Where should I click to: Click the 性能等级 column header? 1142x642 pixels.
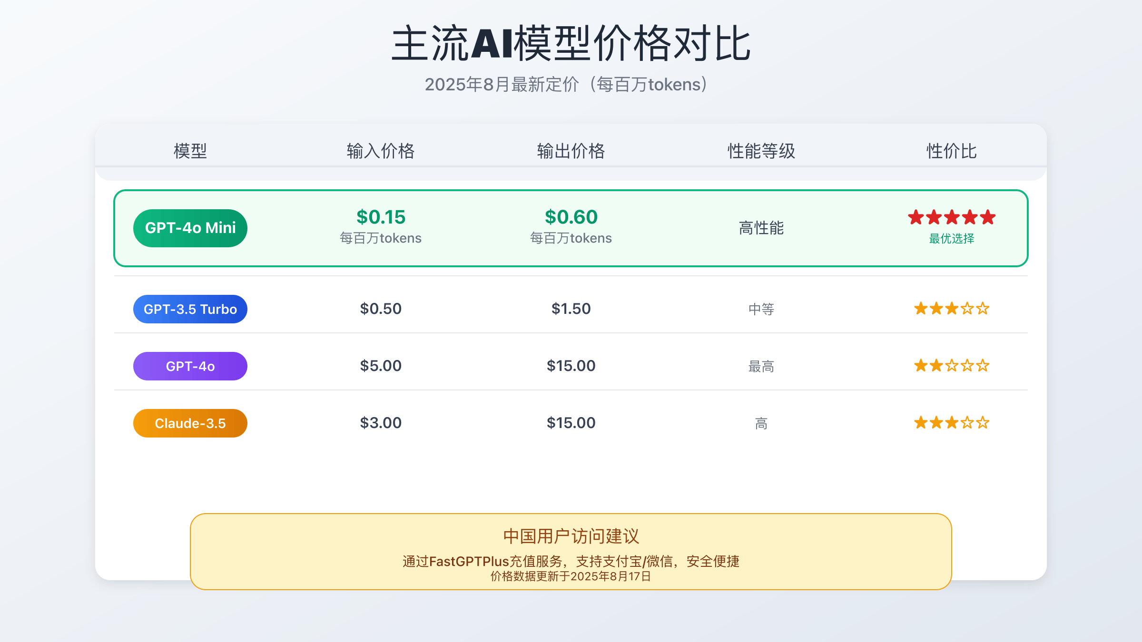click(x=761, y=151)
